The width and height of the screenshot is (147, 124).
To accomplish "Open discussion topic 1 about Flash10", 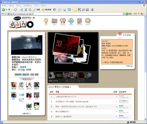I will tap(66, 97).
